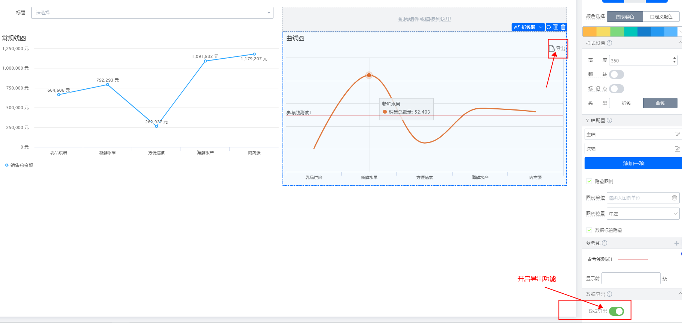Click the 常规线图 chart title

14,38
